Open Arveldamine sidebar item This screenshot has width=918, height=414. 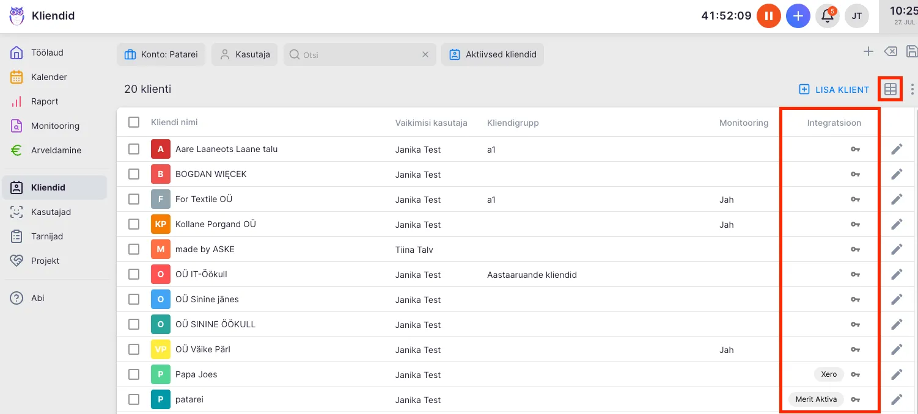[x=56, y=150]
